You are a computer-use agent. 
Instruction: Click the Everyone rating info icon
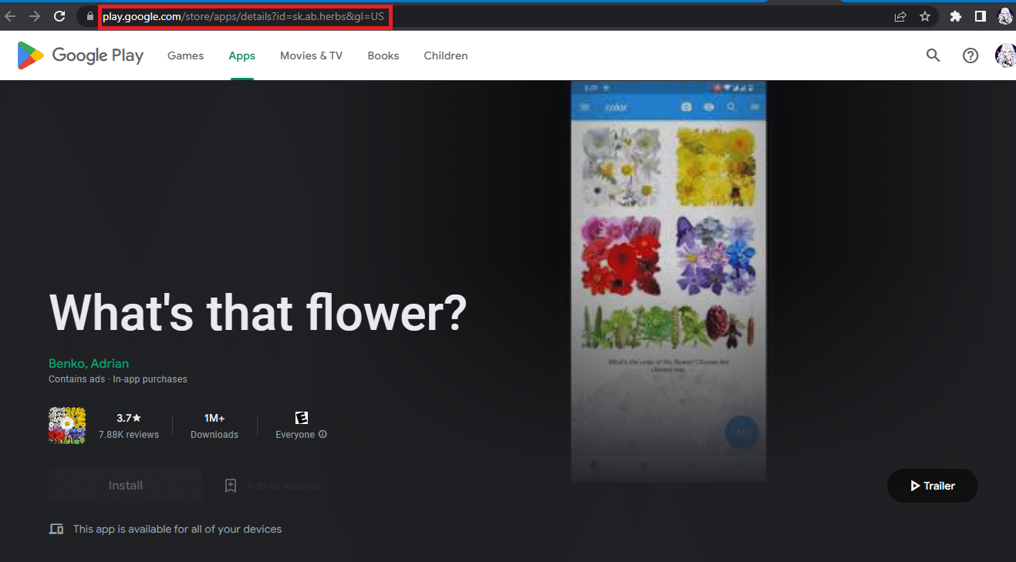(x=323, y=435)
